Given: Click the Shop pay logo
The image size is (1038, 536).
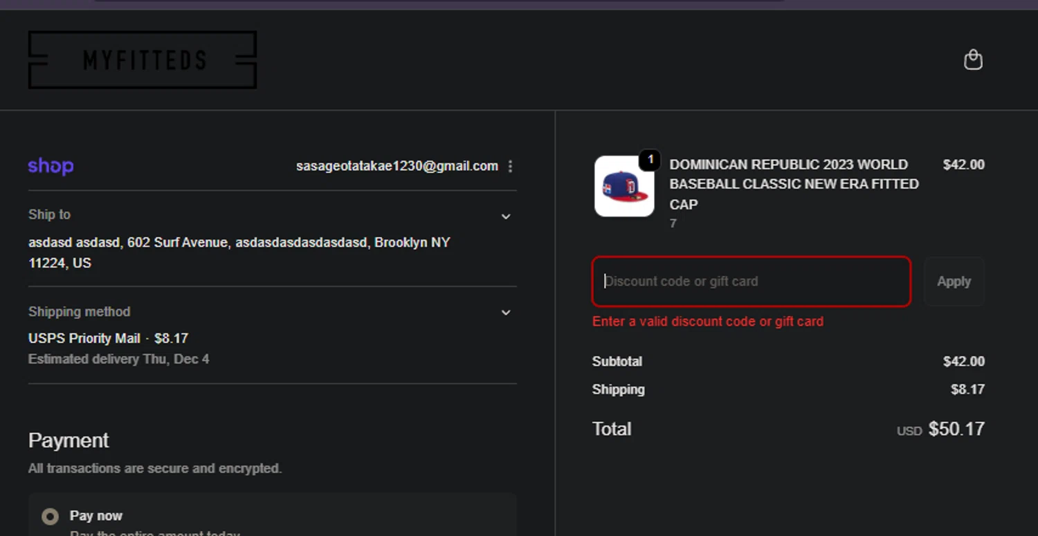Looking at the screenshot, I should pyautogui.click(x=51, y=166).
